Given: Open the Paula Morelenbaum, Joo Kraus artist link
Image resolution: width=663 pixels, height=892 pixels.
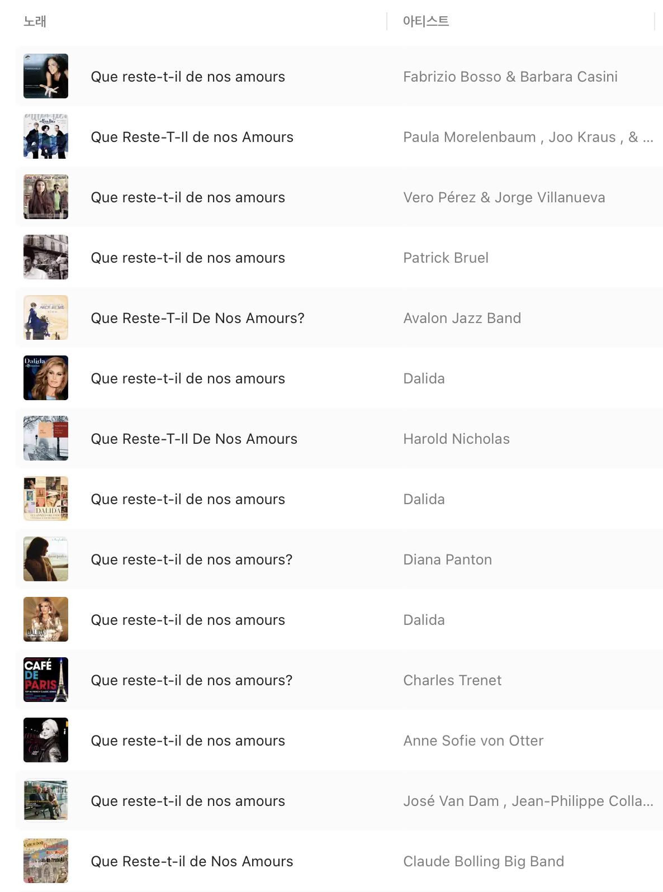Looking at the screenshot, I should (x=528, y=137).
